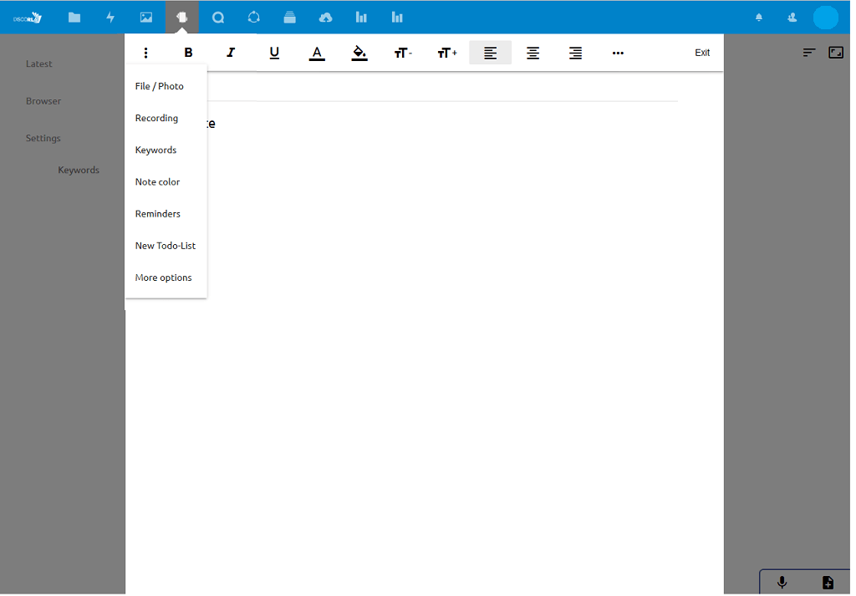Select File / Photo from menu
The height and width of the screenshot is (596, 856).
(x=160, y=86)
